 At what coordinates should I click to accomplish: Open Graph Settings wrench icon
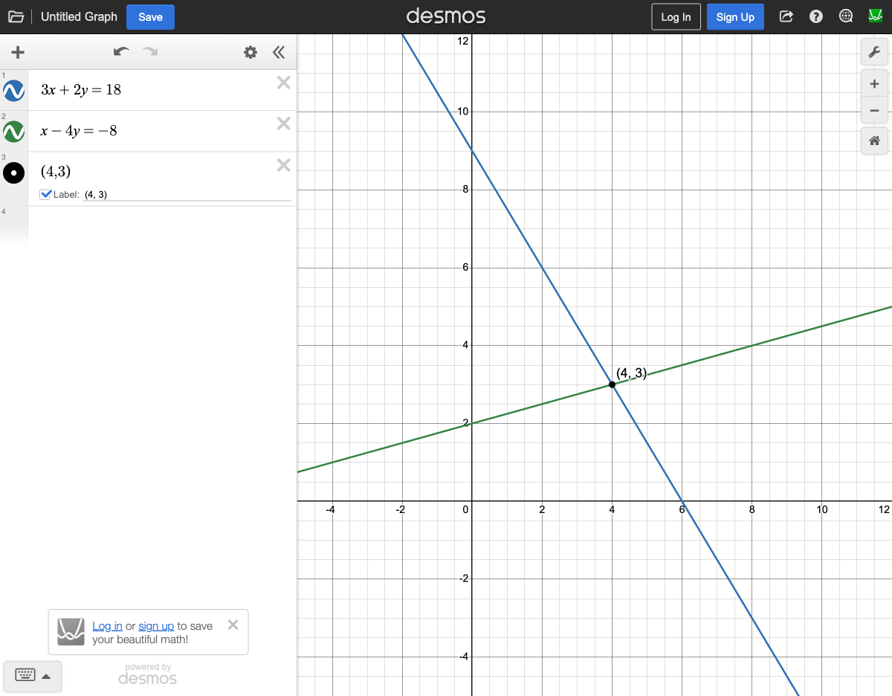point(874,52)
